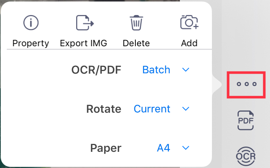Select the A4 paper size value

pos(163,148)
